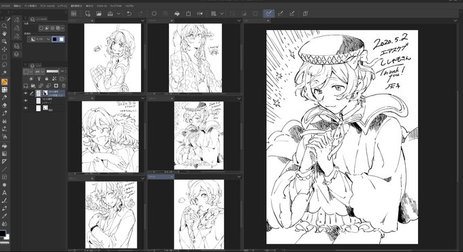Open the File (ファイル) menu
Image resolution: width=463 pixels, height=252 pixels.
pos(5,5)
